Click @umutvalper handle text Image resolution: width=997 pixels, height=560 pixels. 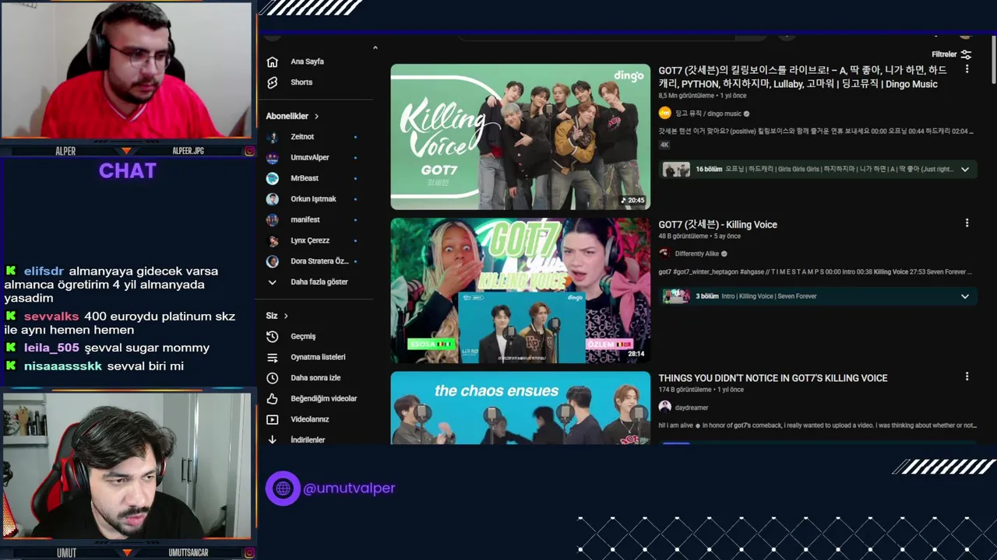349,488
